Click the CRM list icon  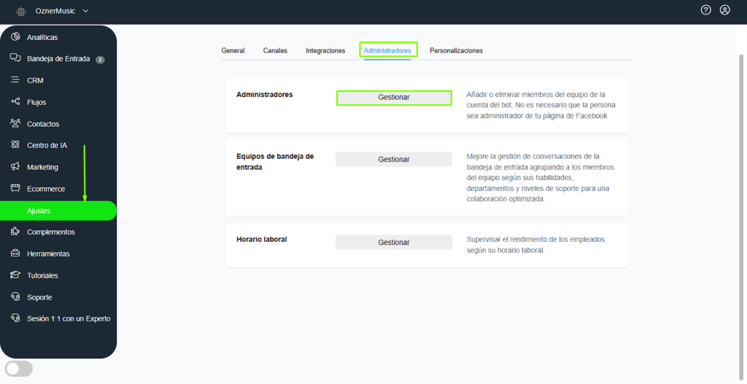click(x=15, y=80)
